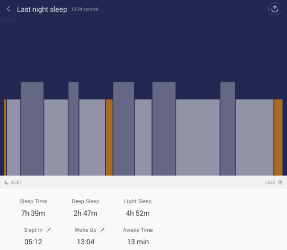Tap the Sleep Time 7h 39m value

(33, 213)
